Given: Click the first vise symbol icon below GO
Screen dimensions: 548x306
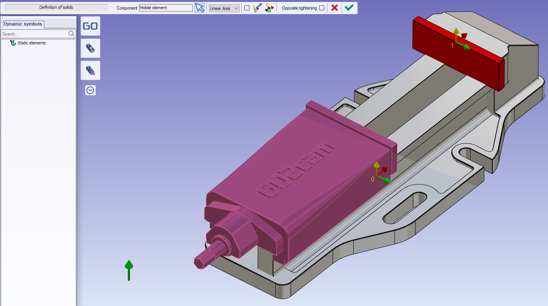Looking at the screenshot, I should point(90,48).
